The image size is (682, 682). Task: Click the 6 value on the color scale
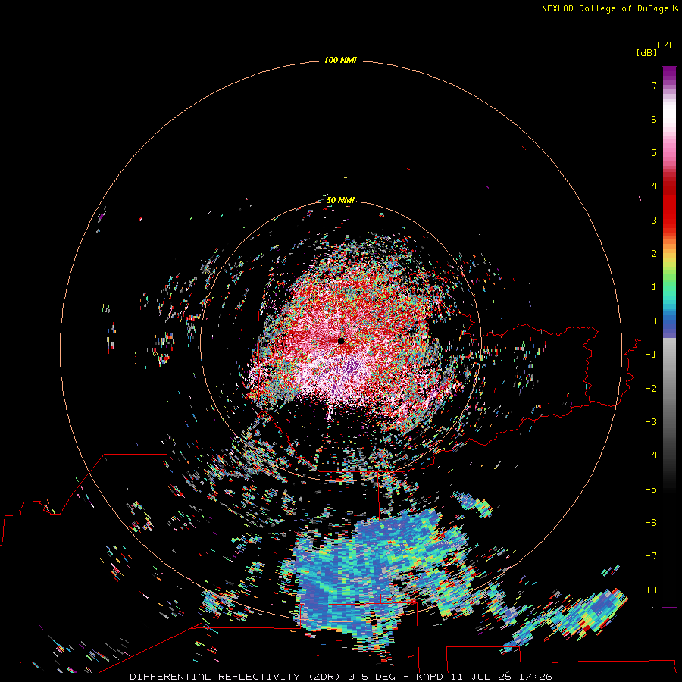point(654,119)
